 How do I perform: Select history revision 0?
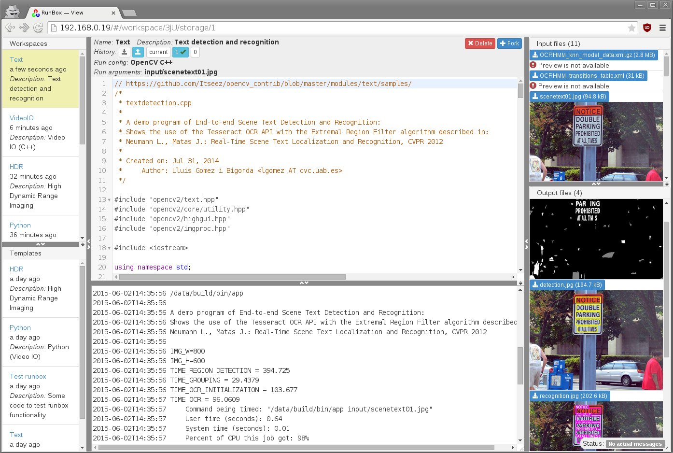[x=195, y=52]
